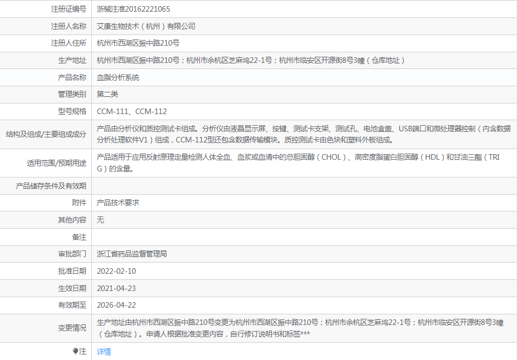Click the 注册人住所 label
The height and width of the screenshot is (360, 517).
(x=69, y=43)
